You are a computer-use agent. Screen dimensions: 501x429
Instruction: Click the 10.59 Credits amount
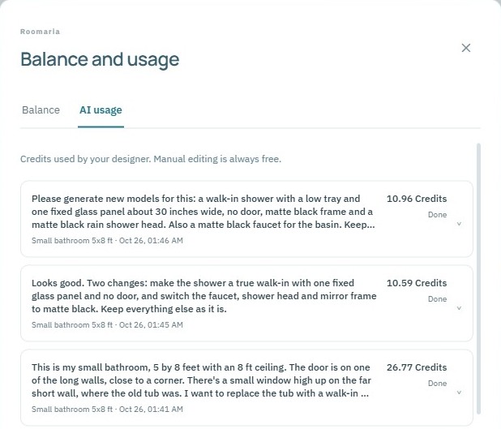(417, 283)
